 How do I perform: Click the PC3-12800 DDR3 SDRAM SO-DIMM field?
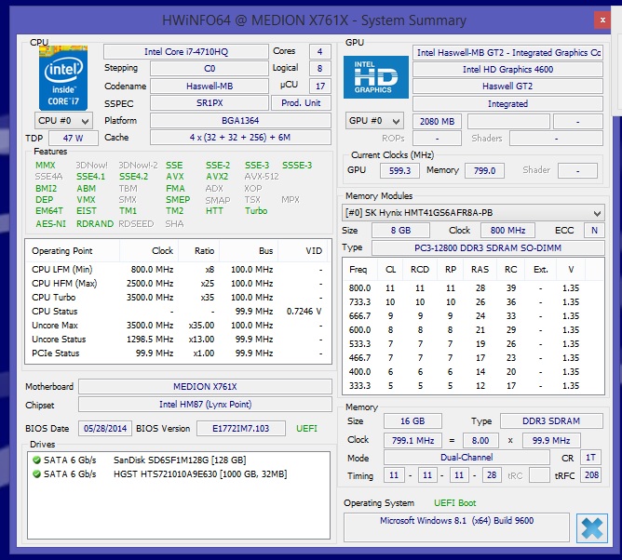point(488,248)
